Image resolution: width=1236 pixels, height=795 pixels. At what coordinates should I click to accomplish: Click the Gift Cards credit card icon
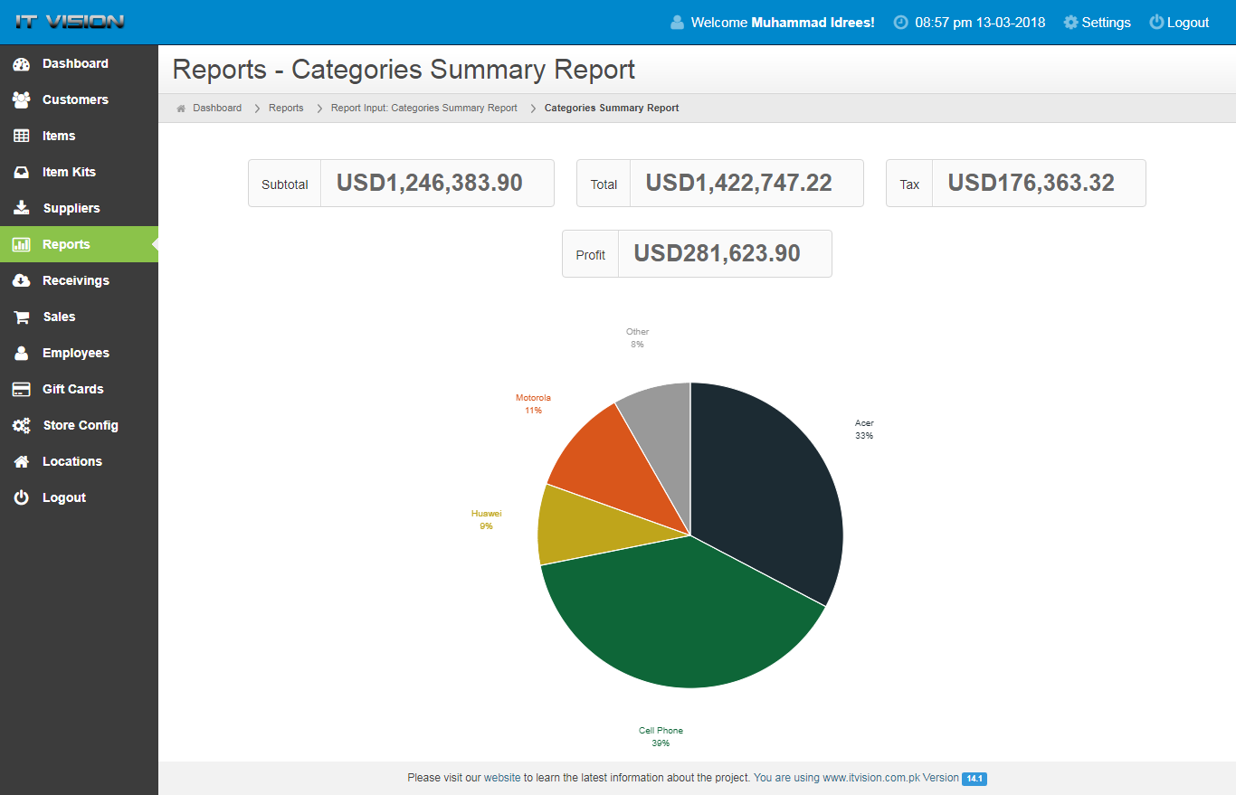pyautogui.click(x=22, y=390)
